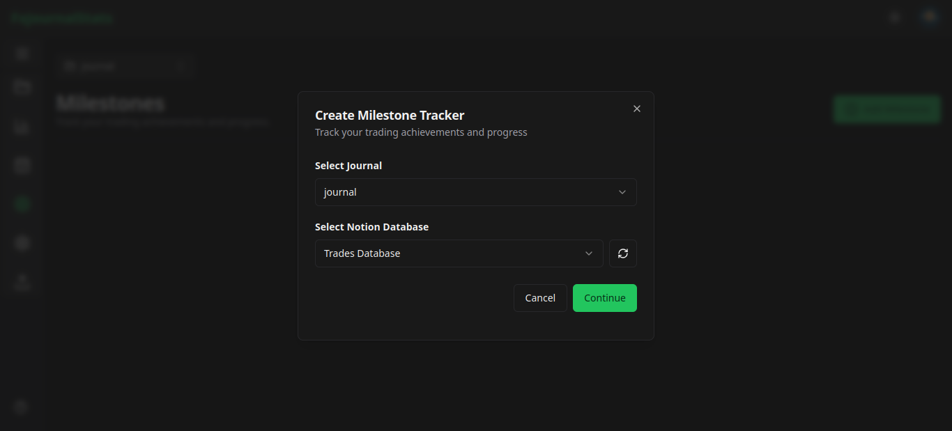Screen dimensions: 952x431
Task: Select the profile icon in the lower sidebar
Action: 21,281
